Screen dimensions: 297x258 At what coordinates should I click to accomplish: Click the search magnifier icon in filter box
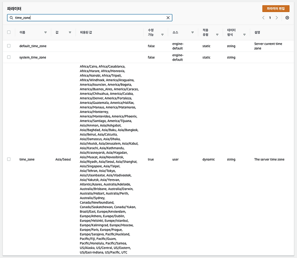pos(11,17)
